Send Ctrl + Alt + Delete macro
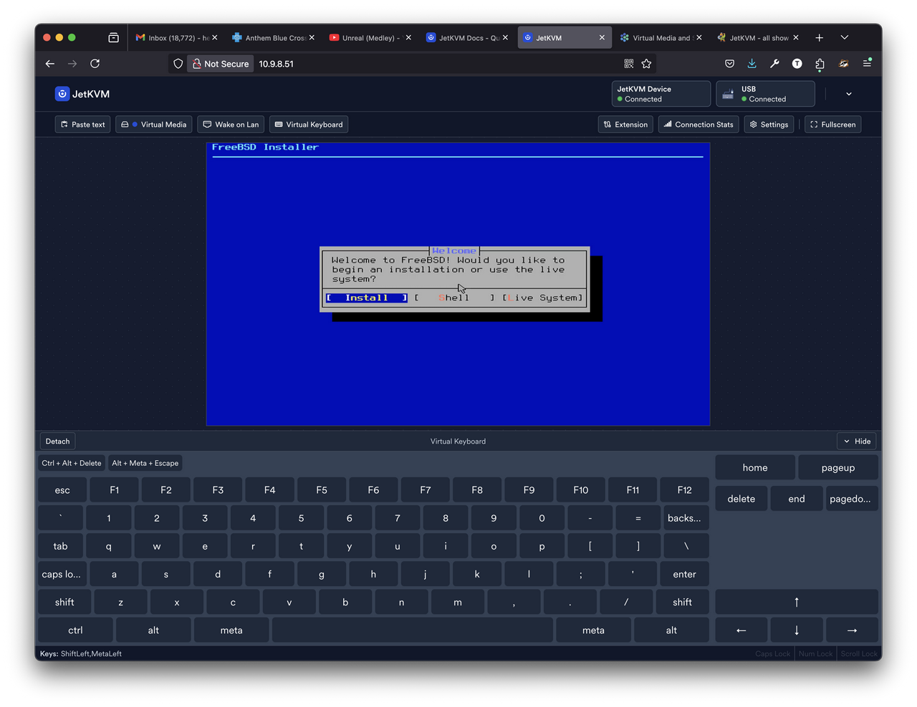 [x=72, y=463]
